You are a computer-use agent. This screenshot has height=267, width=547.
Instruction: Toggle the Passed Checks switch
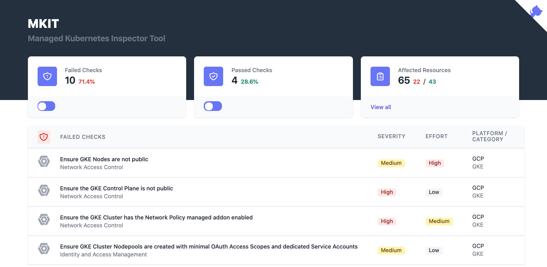click(x=213, y=106)
